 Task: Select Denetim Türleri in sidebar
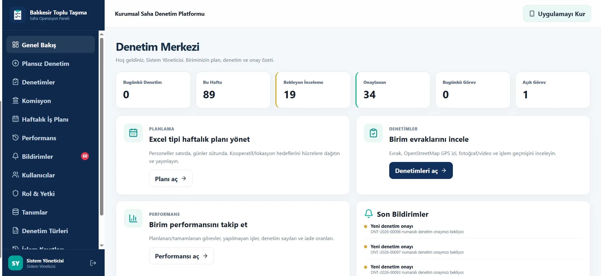click(x=50, y=231)
